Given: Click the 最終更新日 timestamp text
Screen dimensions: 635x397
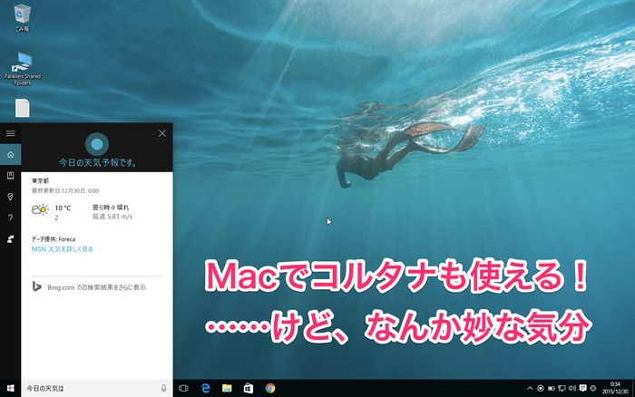Looking at the screenshot, I should [65, 190].
